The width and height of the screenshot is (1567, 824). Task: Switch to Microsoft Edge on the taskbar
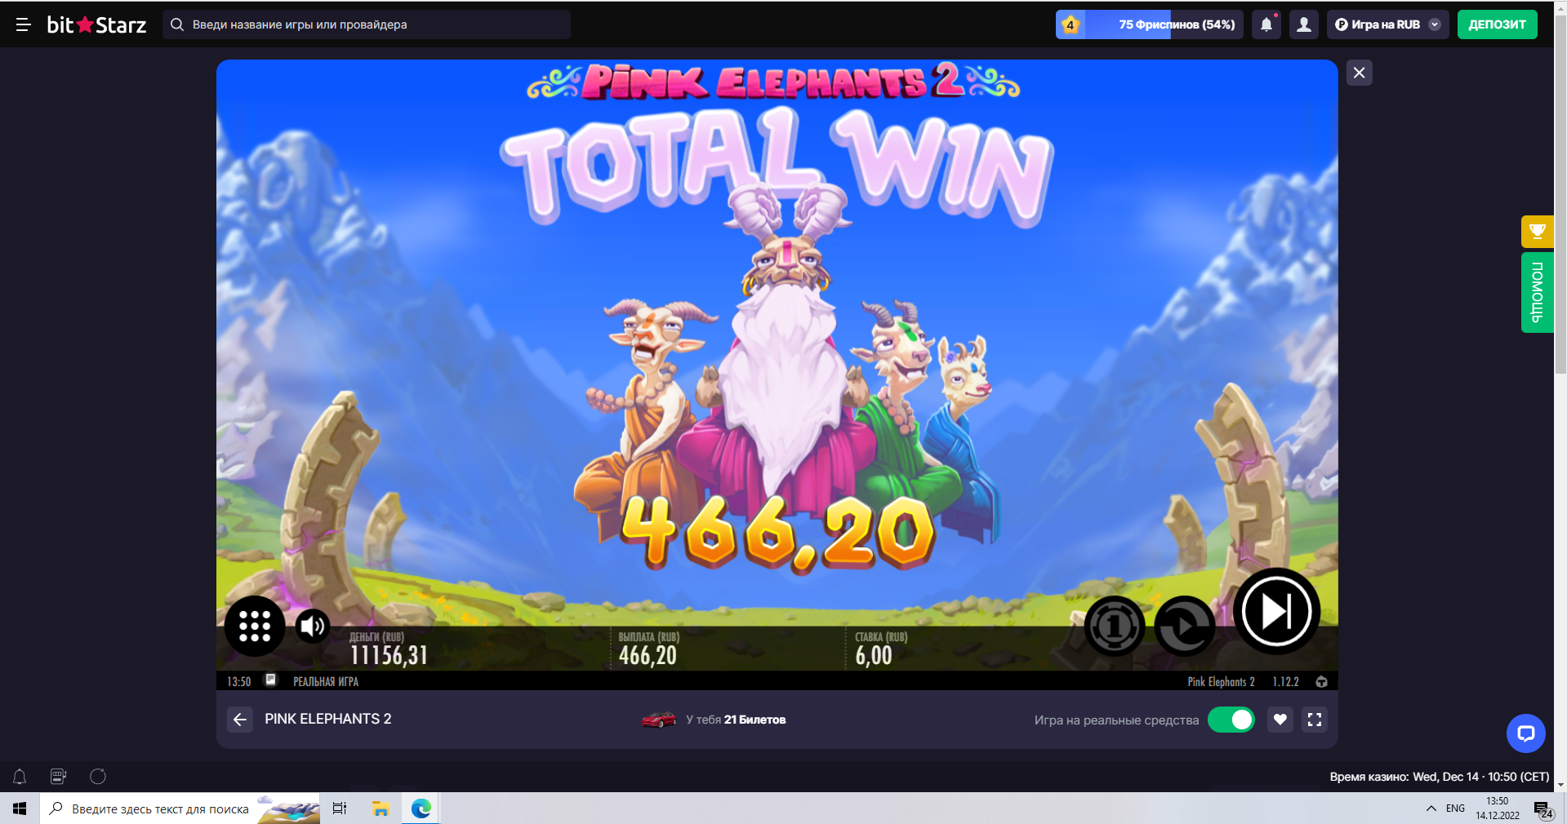click(x=421, y=808)
